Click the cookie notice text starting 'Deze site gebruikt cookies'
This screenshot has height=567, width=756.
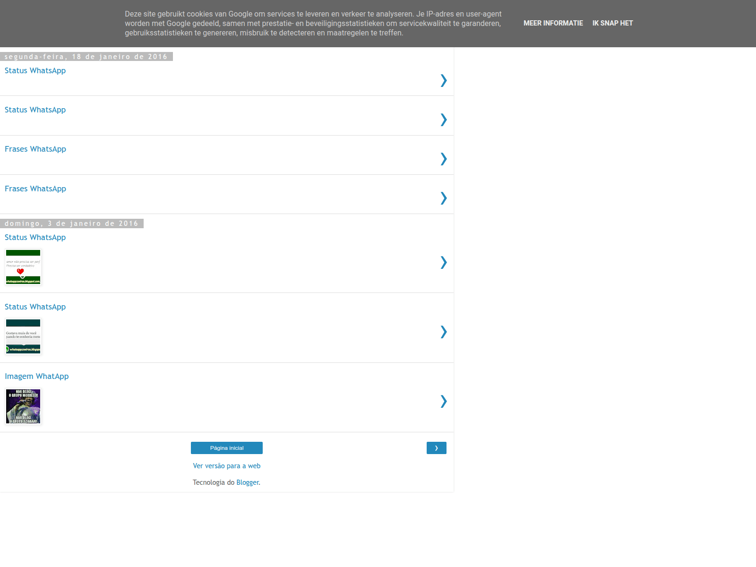[x=313, y=24]
